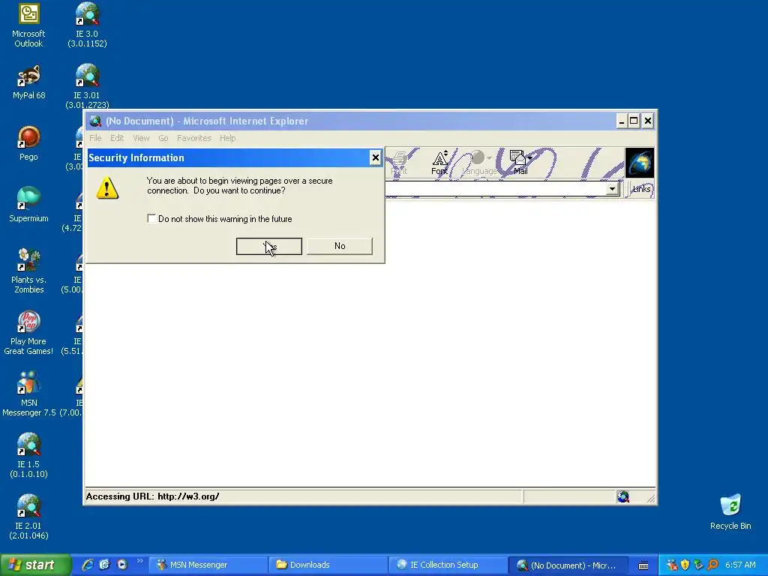Open the Help menu in Internet Explorer
Image resolution: width=768 pixels, height=576 pixels.
pos(227,138)
